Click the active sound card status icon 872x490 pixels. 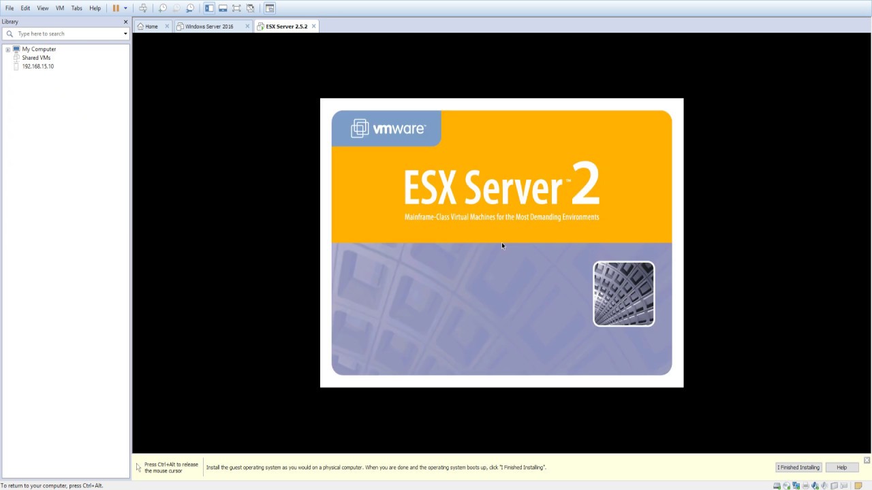coord(815,486)
